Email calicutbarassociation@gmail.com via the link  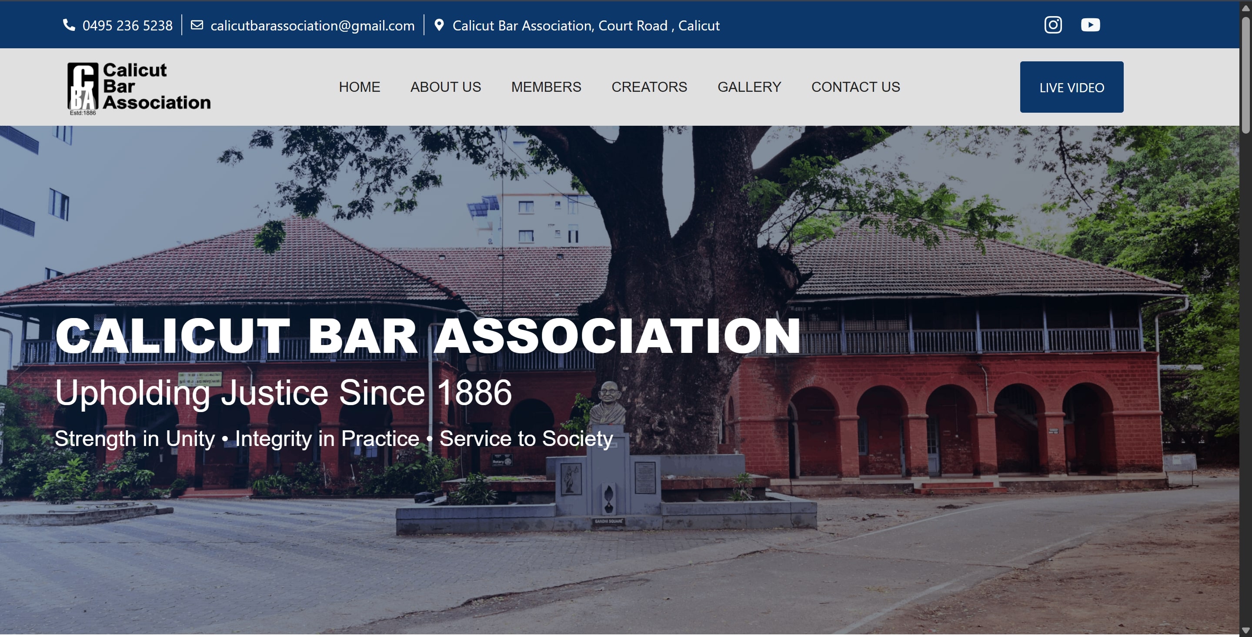point(312,26)
